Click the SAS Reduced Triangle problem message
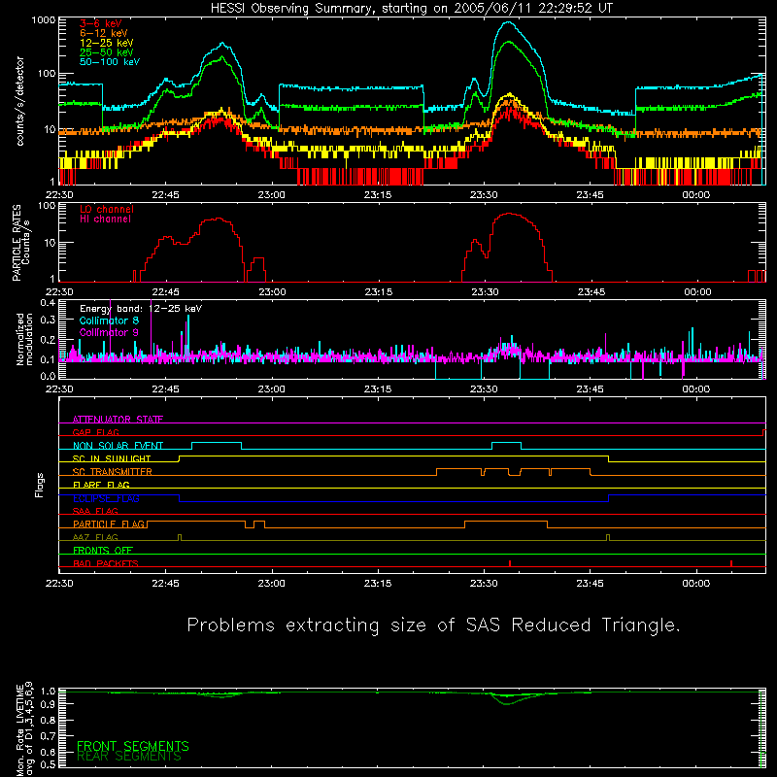Screen dimensions: 777x777 [x=433, y=625]
